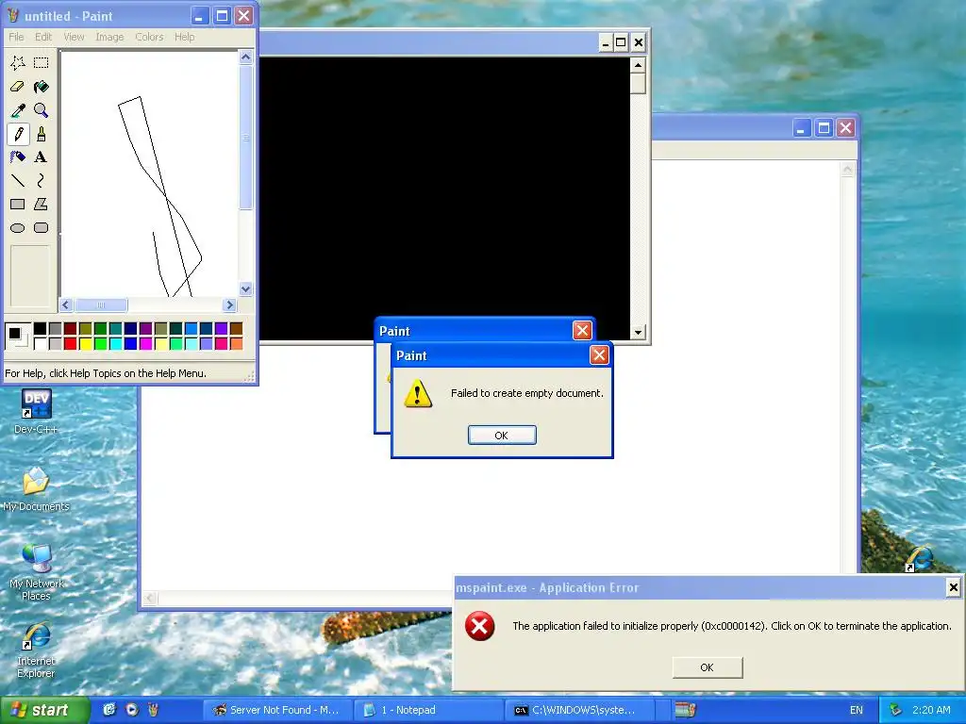Screen dimensions: 966x724
Task: Select the magenta palette swatch
Action: [145, 343]
